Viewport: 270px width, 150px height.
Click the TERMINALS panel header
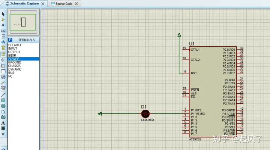pos(27,40)
